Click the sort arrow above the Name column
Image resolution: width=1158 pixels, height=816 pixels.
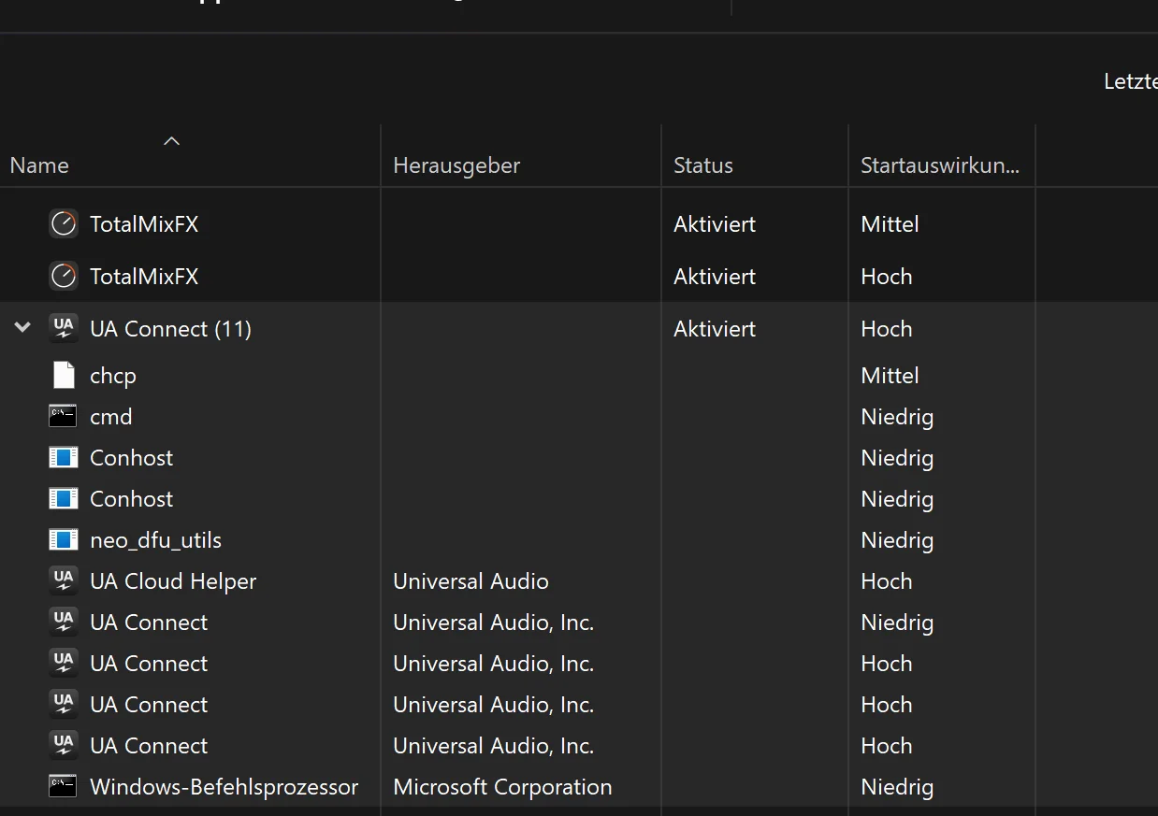click(171, 141)
